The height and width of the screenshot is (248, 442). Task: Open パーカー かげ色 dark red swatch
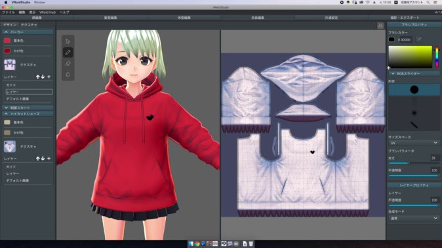click(7, 51)
